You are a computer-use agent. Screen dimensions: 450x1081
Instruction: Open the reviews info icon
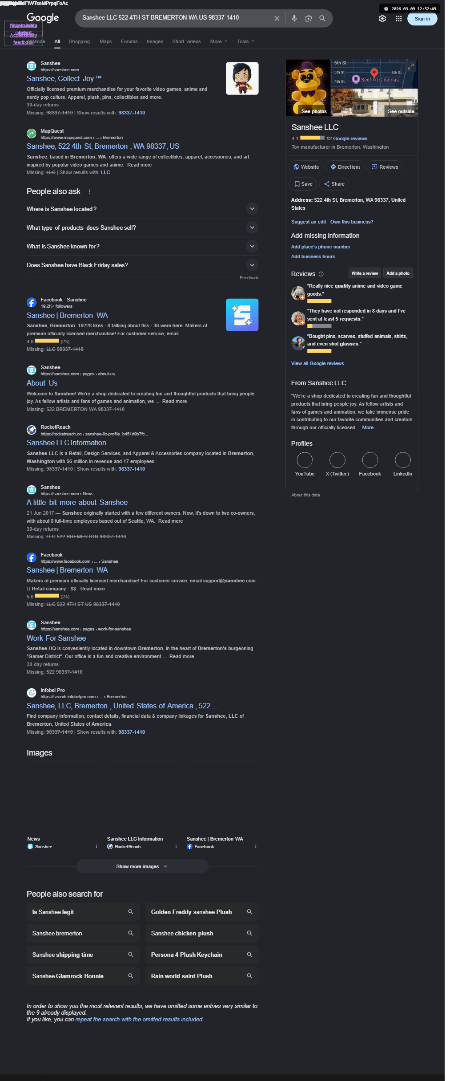point(321,274)
